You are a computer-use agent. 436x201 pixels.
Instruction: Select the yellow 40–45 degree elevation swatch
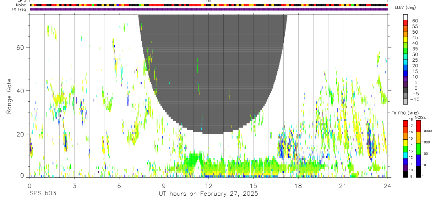pos(405,40)
